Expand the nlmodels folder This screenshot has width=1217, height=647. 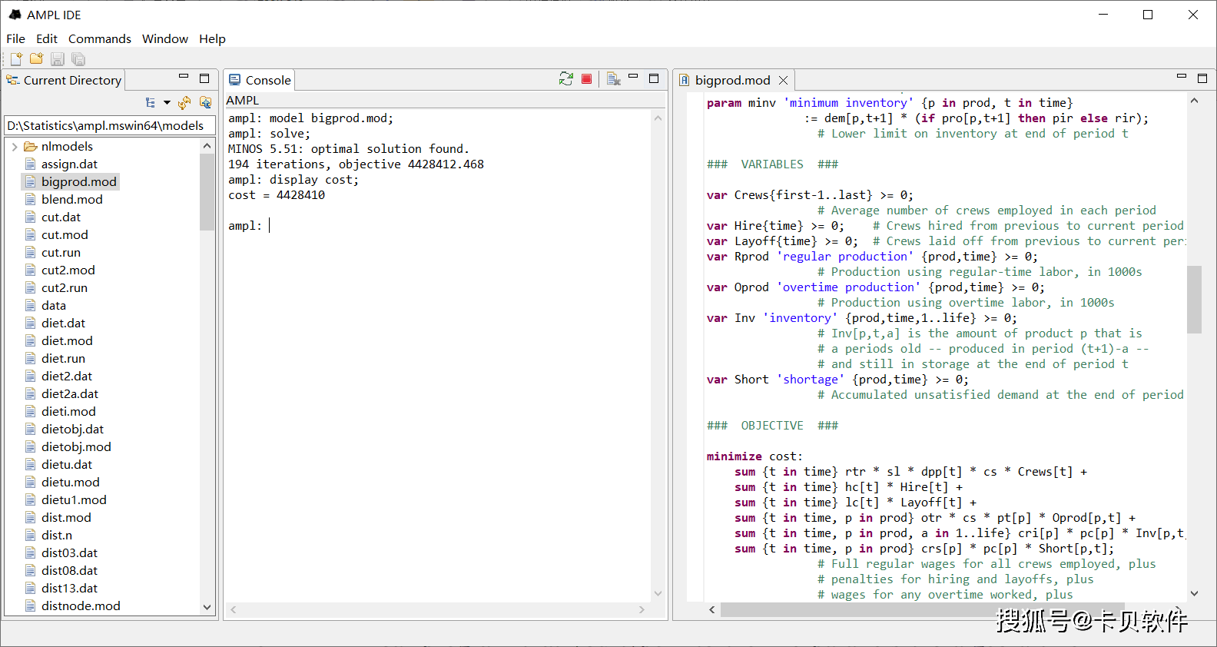point(15,147)
